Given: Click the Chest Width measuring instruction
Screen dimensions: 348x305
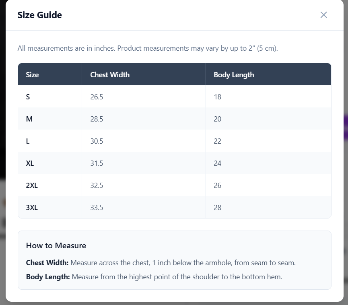Looking at the screenshot, I should (x=161, y=263).
